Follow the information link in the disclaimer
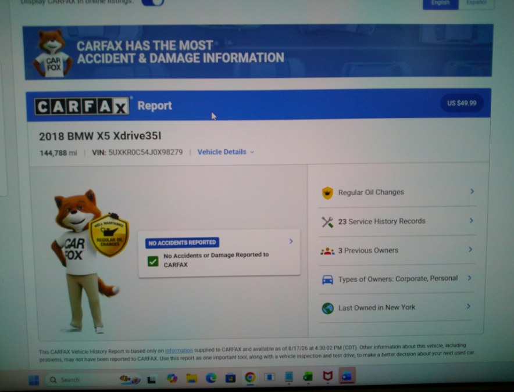This screenshot has height=392, width=514. pos(179,350)
